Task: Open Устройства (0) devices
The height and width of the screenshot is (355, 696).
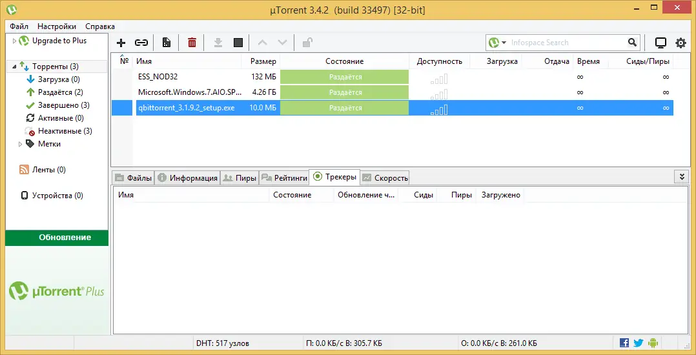Action: pos(57,196)
